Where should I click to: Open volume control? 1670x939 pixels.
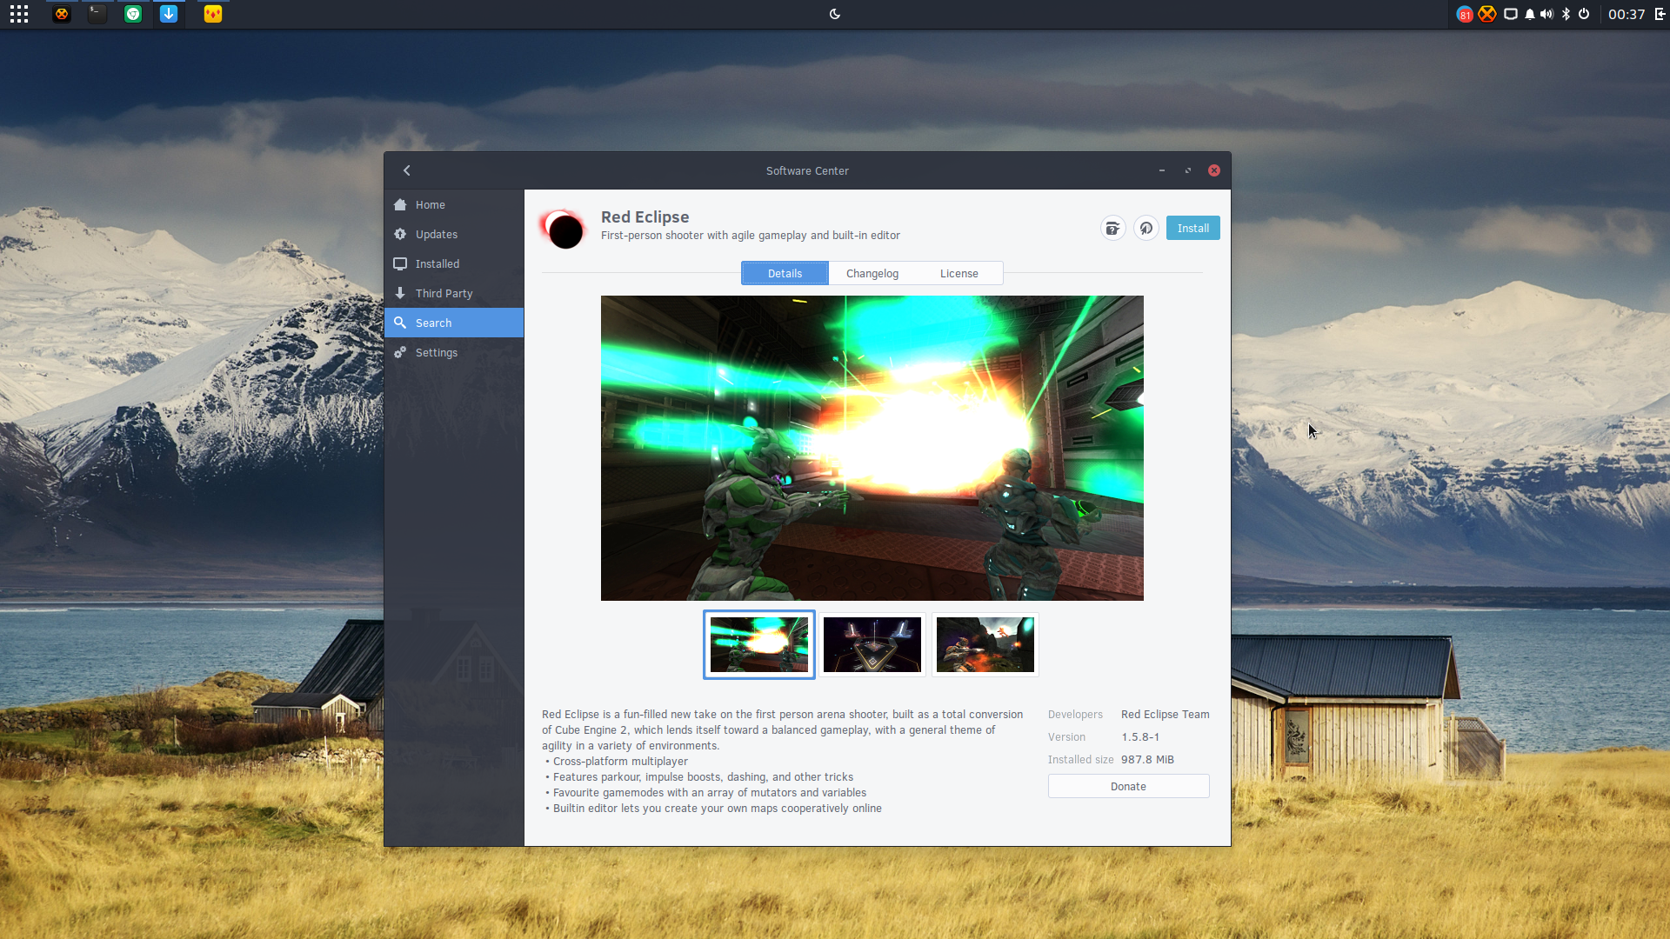point(1546,14)
